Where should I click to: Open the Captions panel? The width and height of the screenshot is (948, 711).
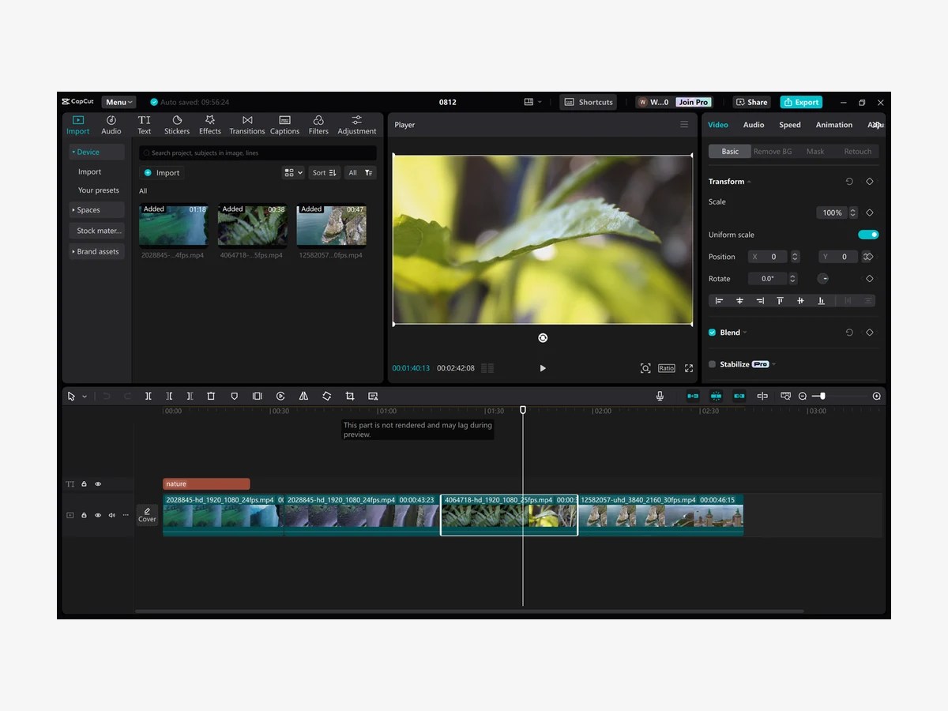tap(284, 125)
